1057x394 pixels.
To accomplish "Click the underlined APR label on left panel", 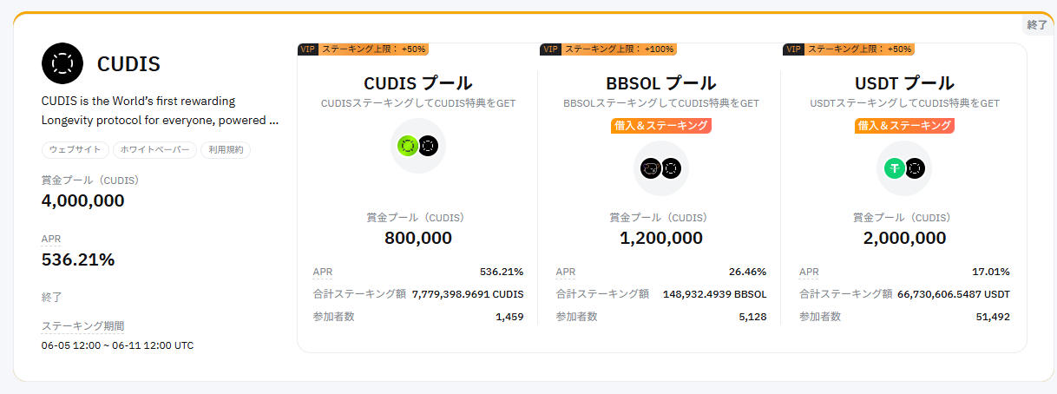I will pyautogui.click(x=51, y=239).
